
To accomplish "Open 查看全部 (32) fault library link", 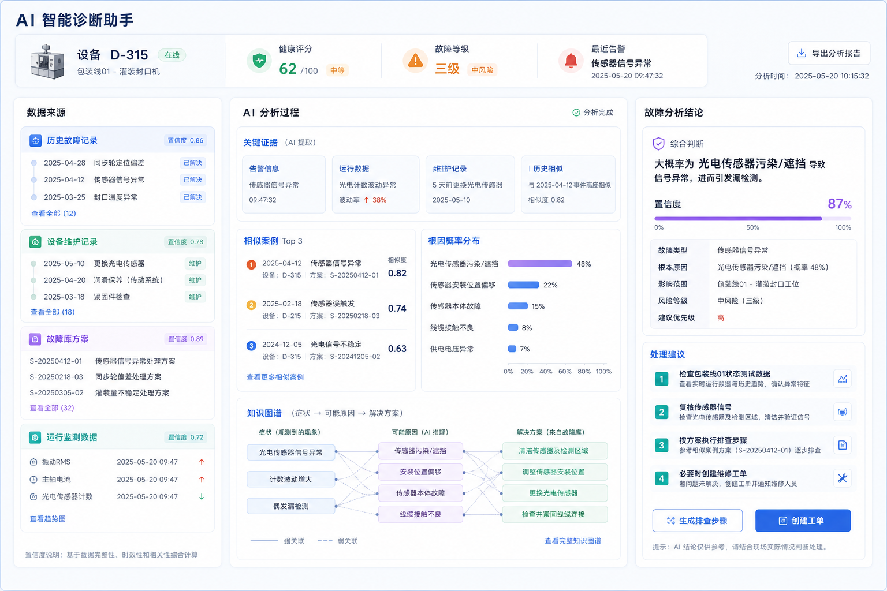I will tap(52, 407).
